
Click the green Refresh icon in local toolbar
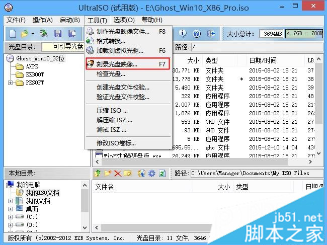(162, 173)
